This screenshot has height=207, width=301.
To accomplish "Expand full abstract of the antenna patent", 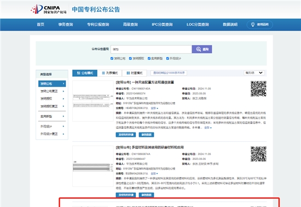I will (208, 128).
